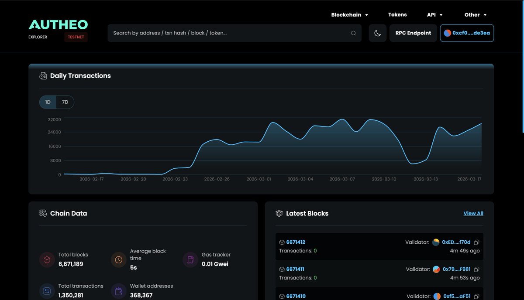This screenshot has height=300, width=524.
Task: Click the Daily Transactions chart icon
Action: pos(43,76)
